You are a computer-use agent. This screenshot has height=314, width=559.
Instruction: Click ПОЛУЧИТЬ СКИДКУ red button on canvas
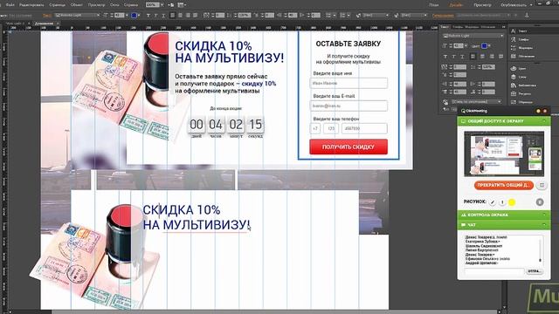(x=349, y=147)
